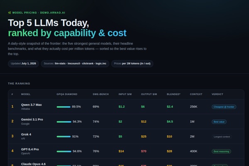This screenshot has width=249, height=166.
Task: Click the $1.2 input price
Action: (x=122, y=107)
